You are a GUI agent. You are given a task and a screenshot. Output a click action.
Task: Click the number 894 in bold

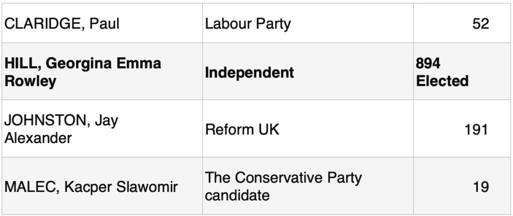tap(428, 63)
